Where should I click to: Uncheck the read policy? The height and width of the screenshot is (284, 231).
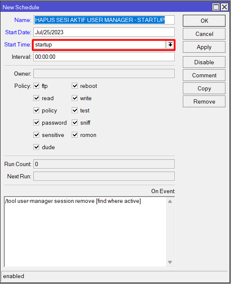[36, 98]
